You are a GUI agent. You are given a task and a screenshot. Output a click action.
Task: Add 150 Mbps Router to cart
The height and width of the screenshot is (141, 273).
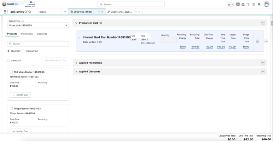(x=21, y=95)
